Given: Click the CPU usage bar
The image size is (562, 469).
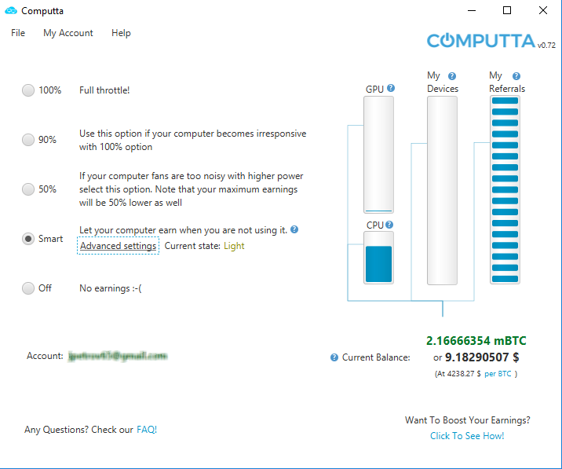Looking at the screenshot, I should click(378, 258).
